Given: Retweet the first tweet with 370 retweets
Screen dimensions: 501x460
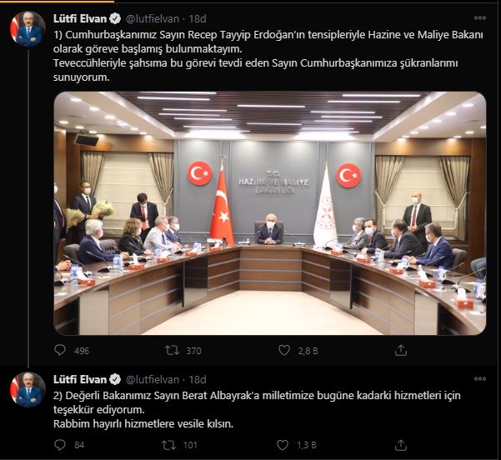Looking at the screenshot, I should click(172, 351).
